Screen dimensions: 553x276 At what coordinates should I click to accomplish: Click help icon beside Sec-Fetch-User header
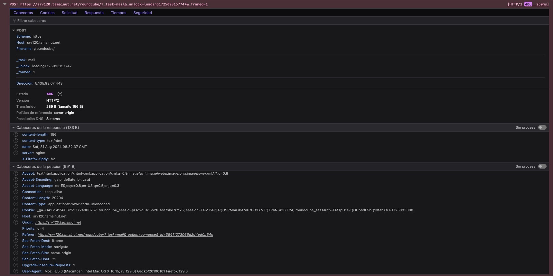click(x=15, y=259)
